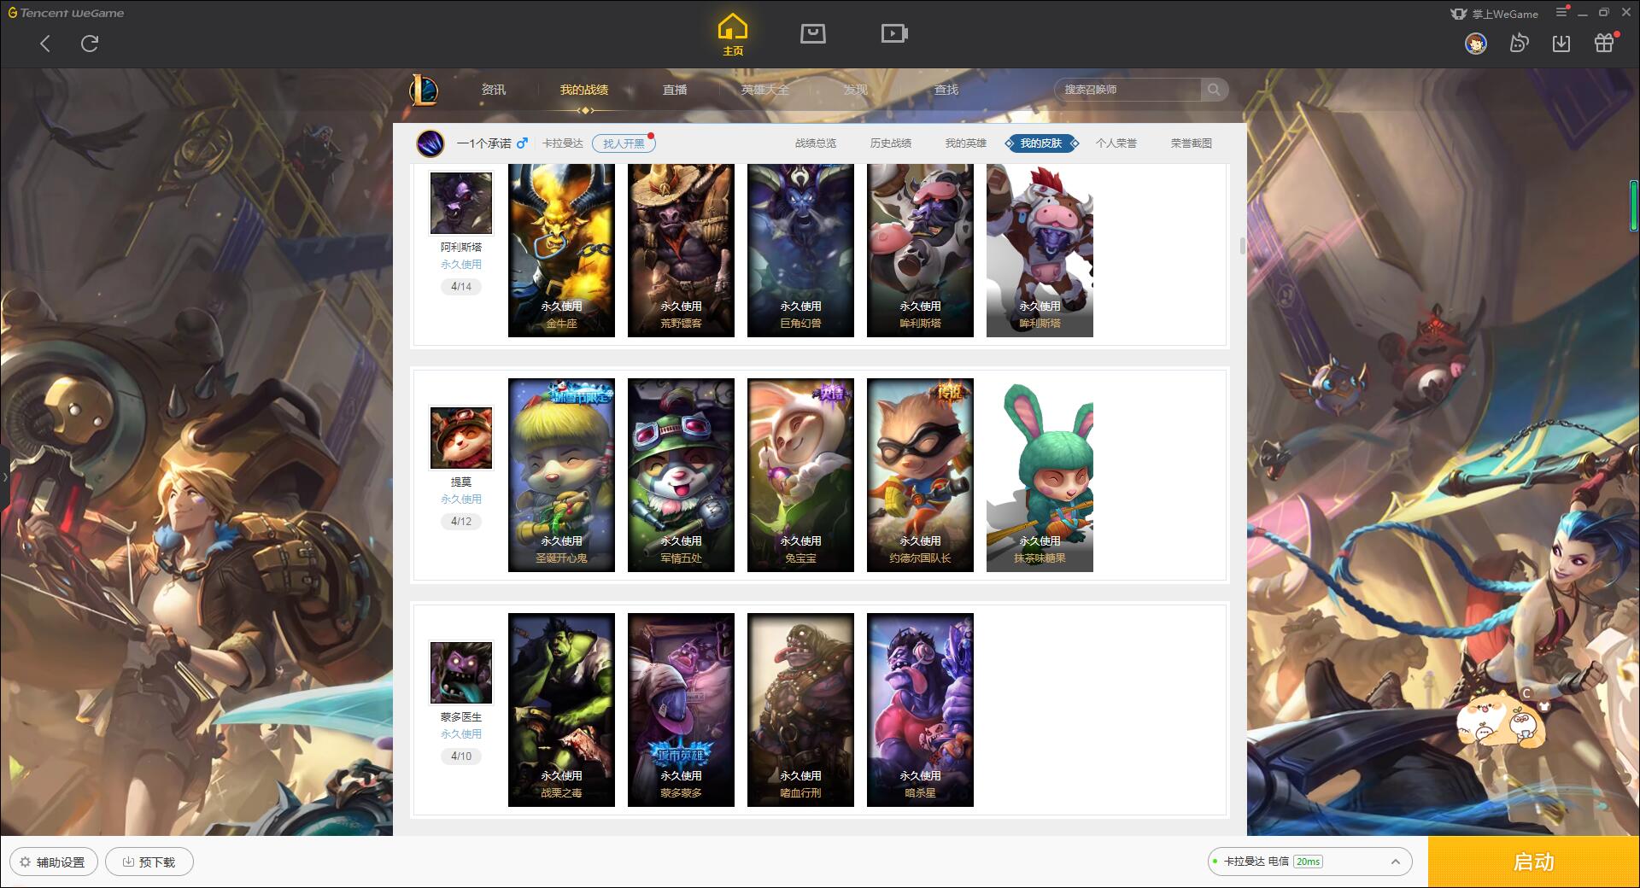Open the 主页 home icon
The width and height of the screenshot is (1640, 888).
pos(733,35)
